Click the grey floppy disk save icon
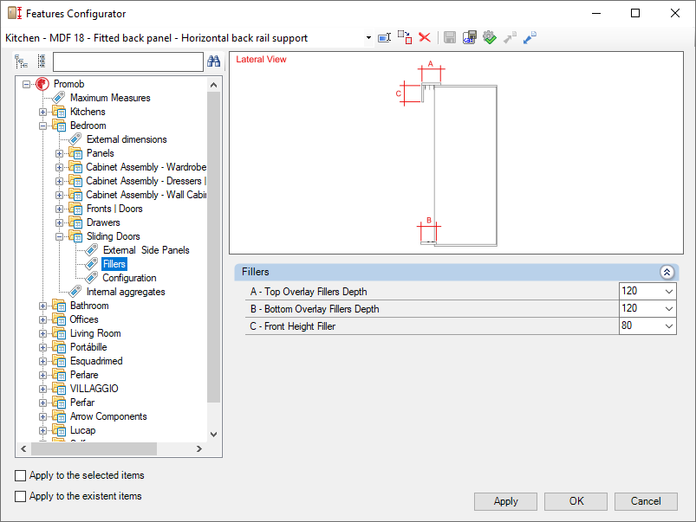 pos(450,38)
